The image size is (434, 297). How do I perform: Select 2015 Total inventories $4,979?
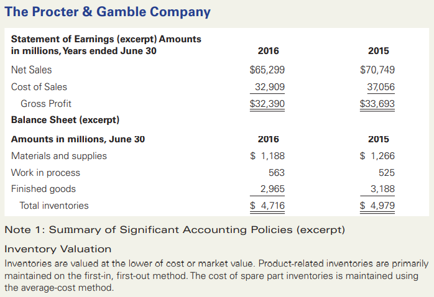coord(377,206)
